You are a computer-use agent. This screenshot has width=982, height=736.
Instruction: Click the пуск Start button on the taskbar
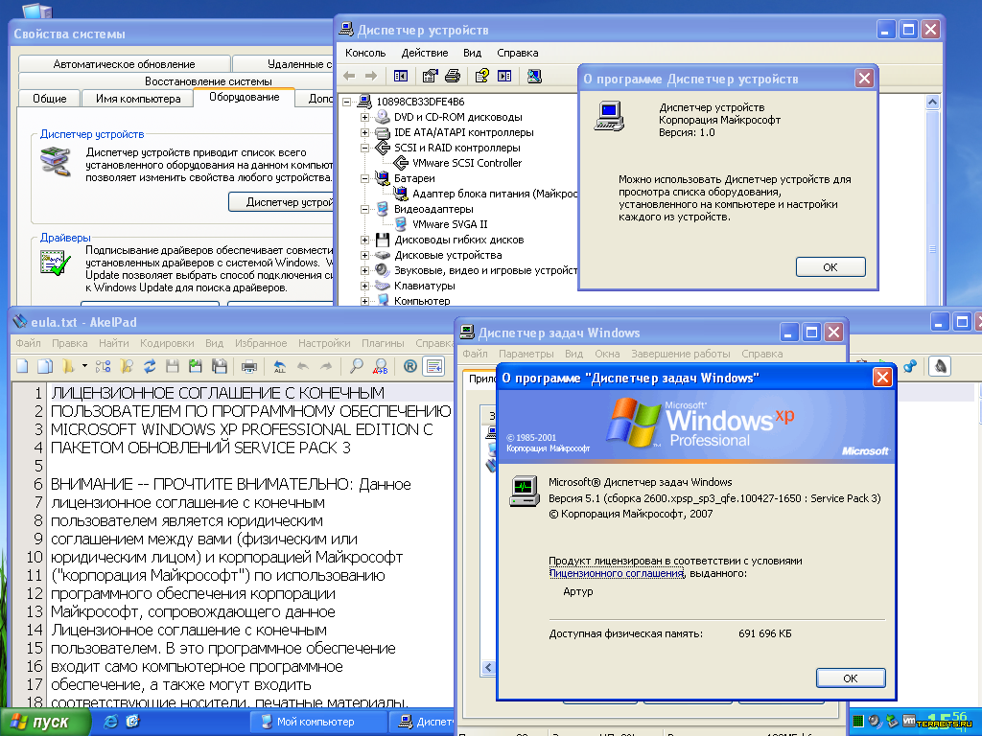[40, 723]
